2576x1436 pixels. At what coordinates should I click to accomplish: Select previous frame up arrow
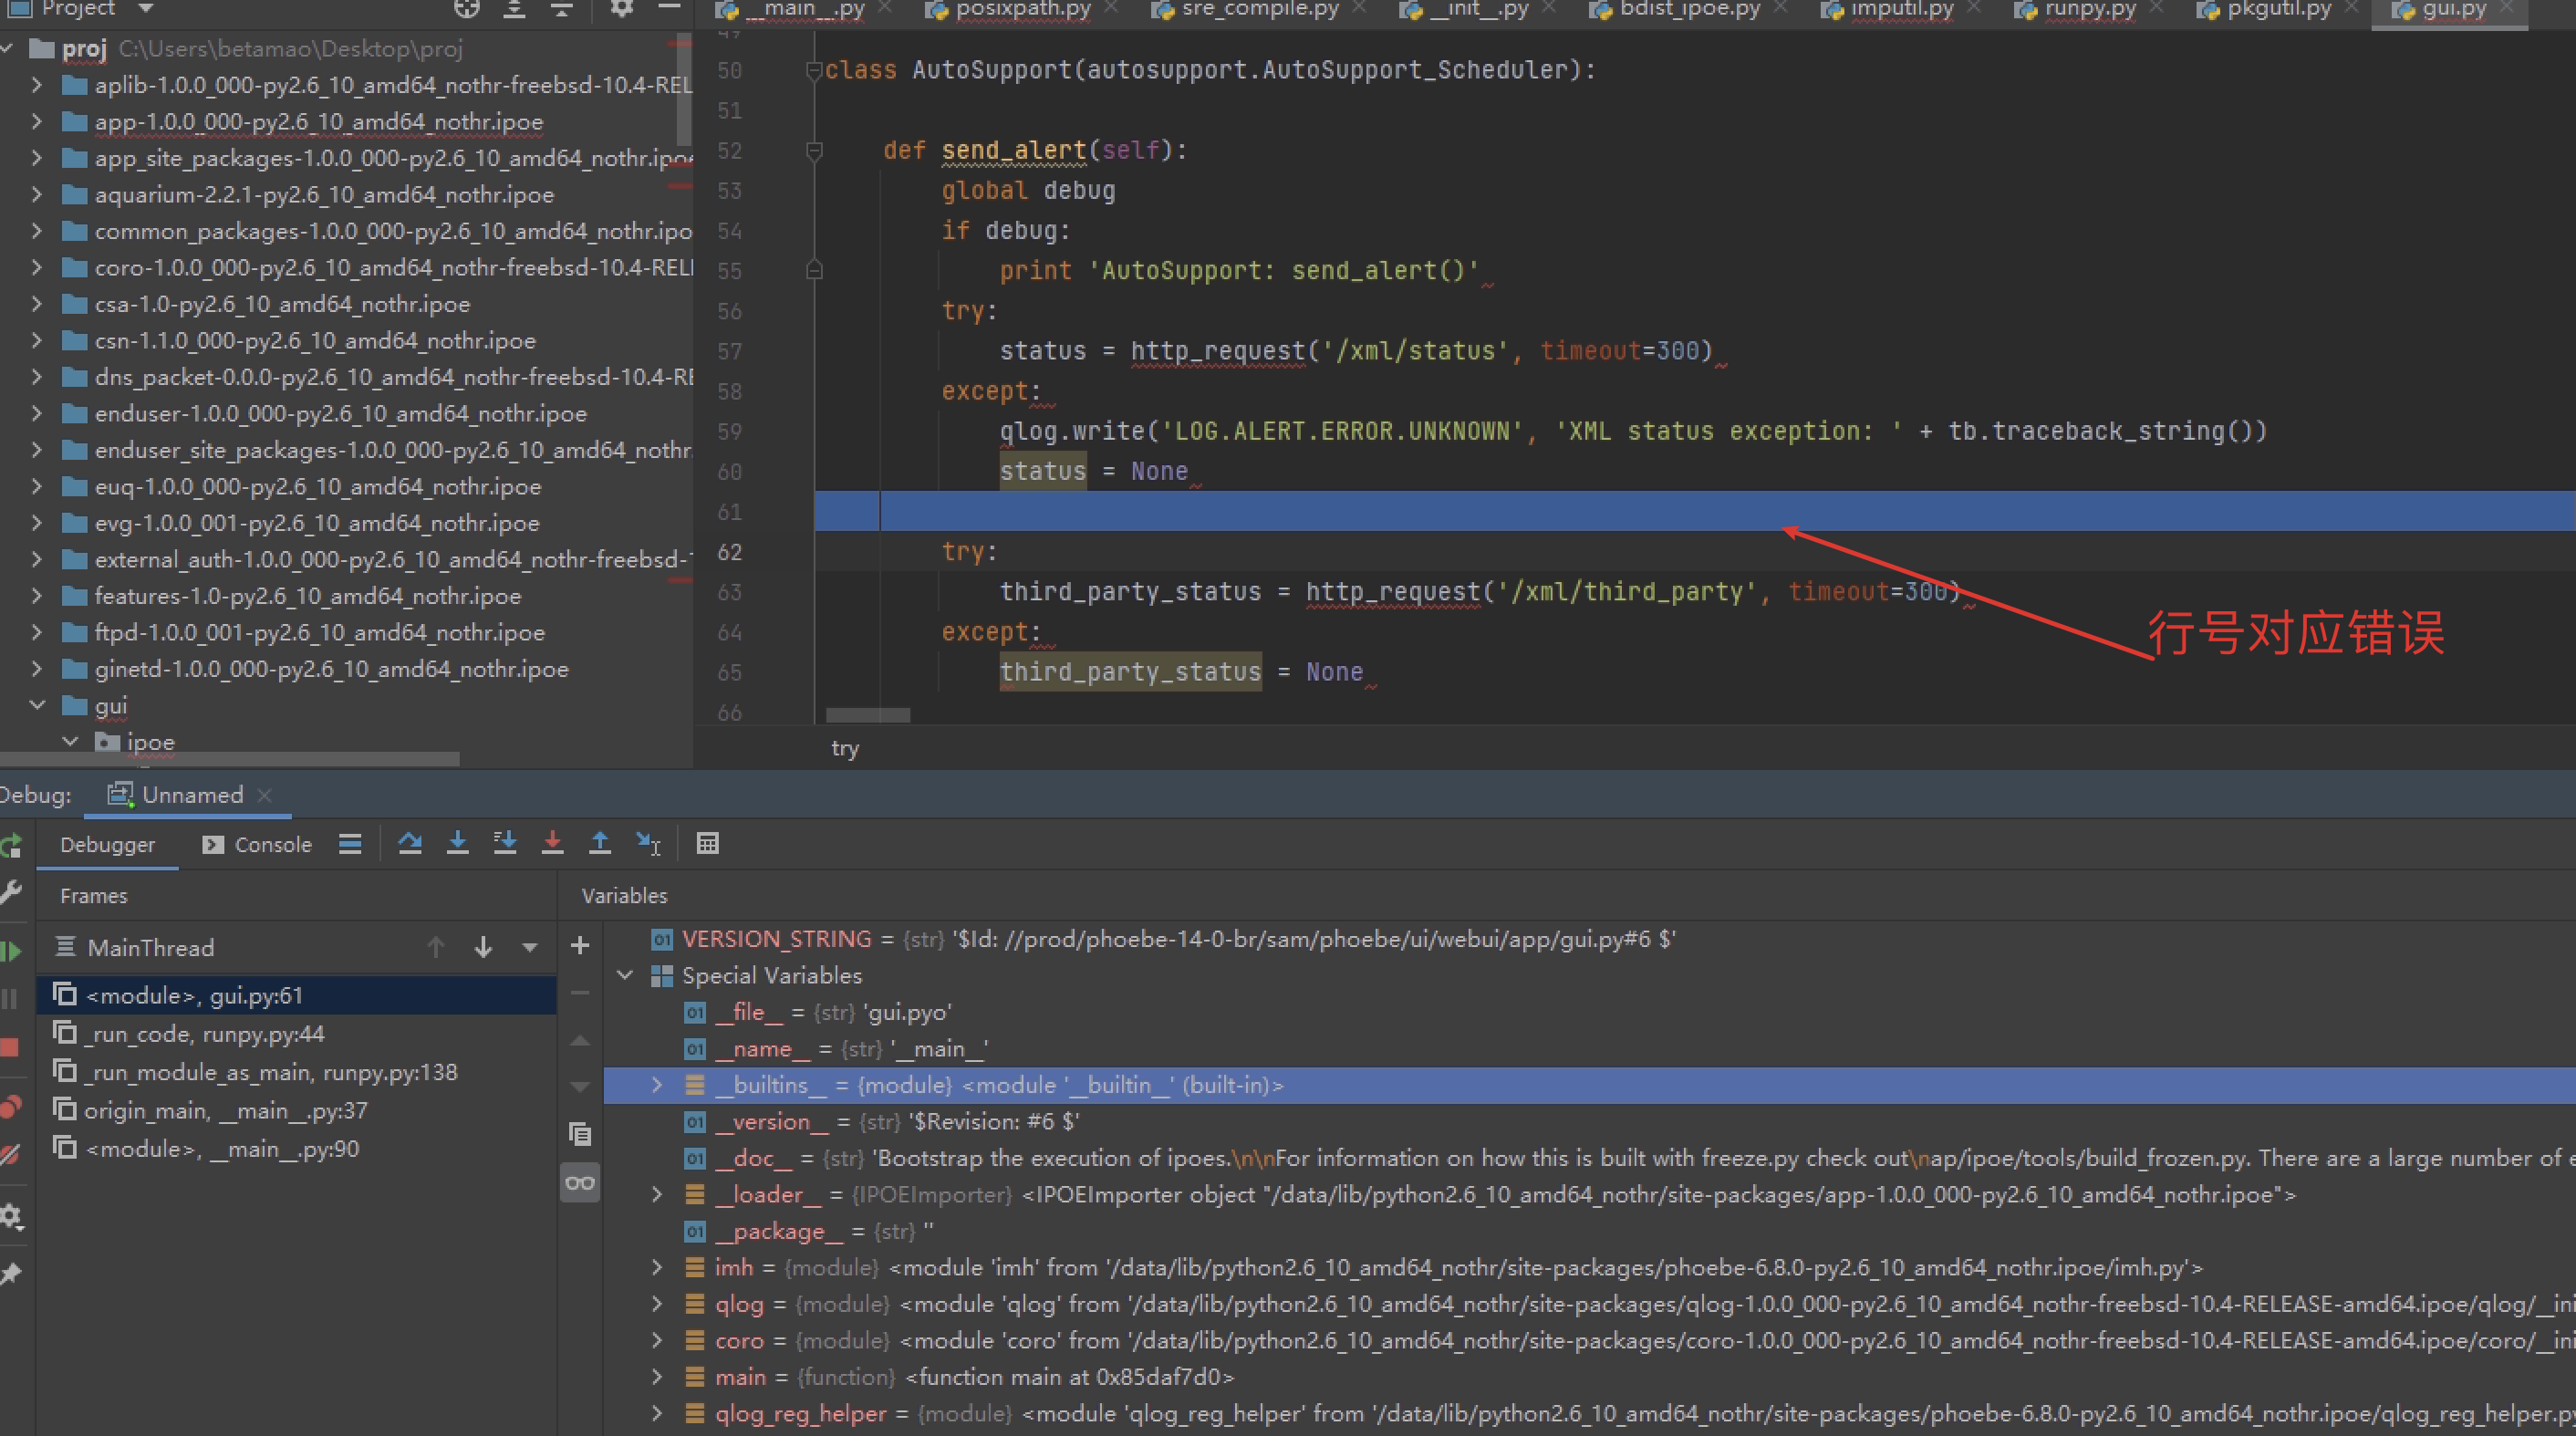tap(436, 947)
